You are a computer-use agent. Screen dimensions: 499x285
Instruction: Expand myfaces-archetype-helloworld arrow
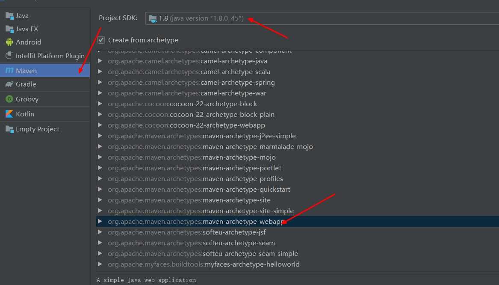100,264
